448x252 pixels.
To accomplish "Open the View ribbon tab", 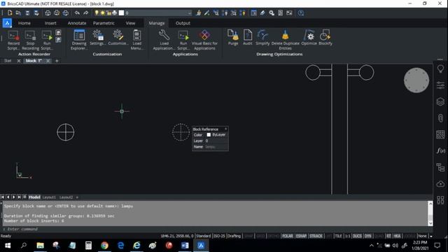I will point(130,23).
